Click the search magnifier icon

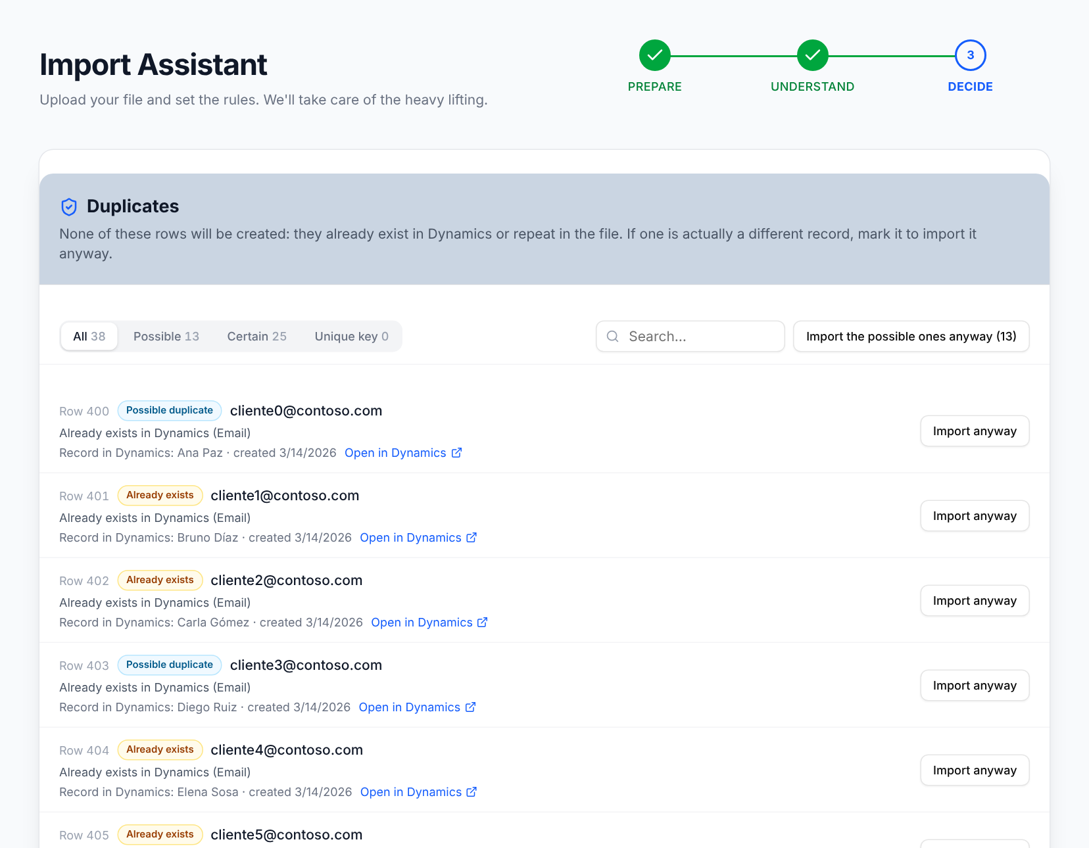(x=613, y=337)
